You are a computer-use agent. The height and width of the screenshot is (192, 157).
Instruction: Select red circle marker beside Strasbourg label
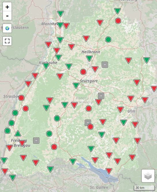coord(21,98)
